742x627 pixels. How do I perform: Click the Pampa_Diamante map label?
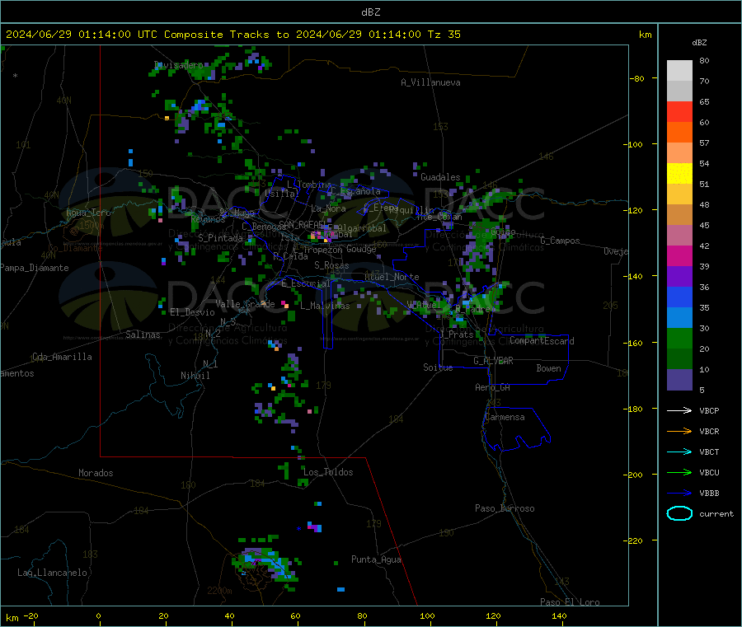(x=34, y=268)
